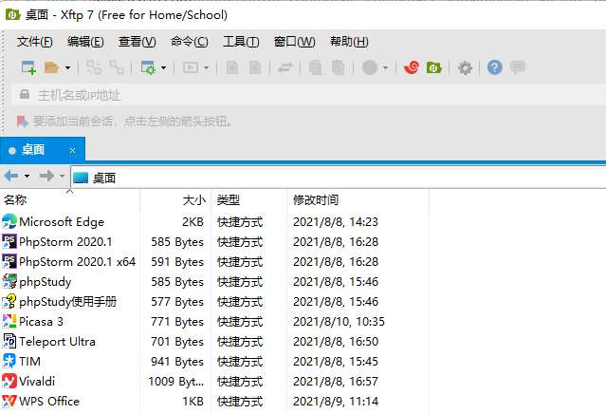Open the 帮助(H) menu
Viewport: 606px width, 414px height.
click(x=349, y=42)
